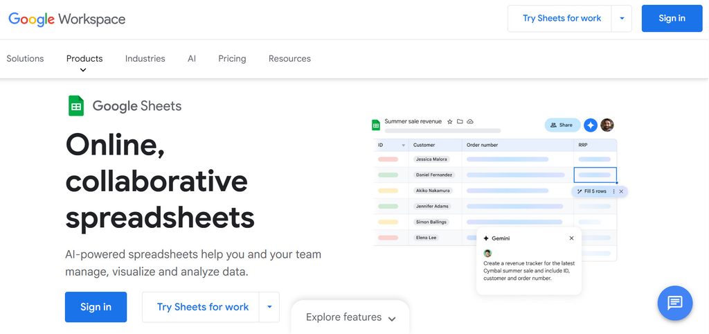709x334 pixels.
Task: Select the Daniel Fernandez customer chip
Action: coord(434,175)
